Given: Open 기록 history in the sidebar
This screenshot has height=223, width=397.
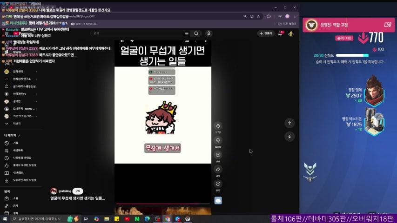Looking at the screenshot, I should [x=15, y=143].
